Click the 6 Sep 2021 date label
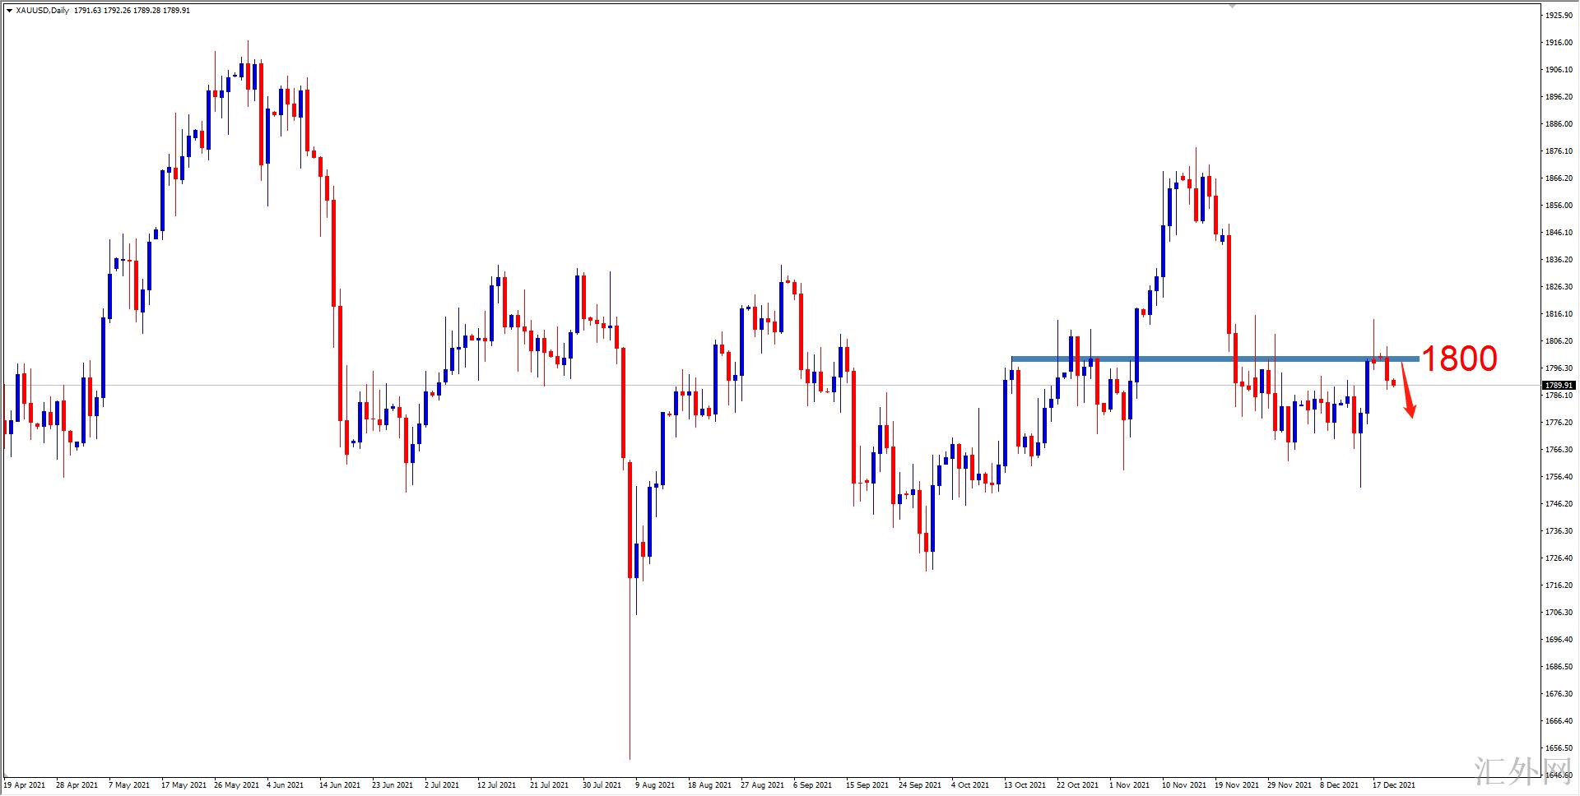 (x=813, y=785)
